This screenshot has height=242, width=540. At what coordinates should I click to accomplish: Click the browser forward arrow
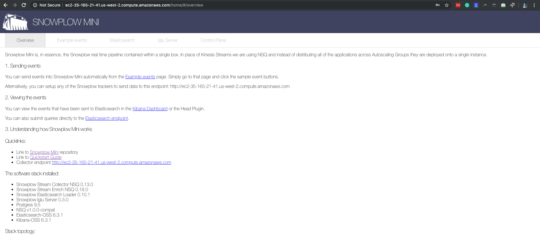tap(15, 5)
